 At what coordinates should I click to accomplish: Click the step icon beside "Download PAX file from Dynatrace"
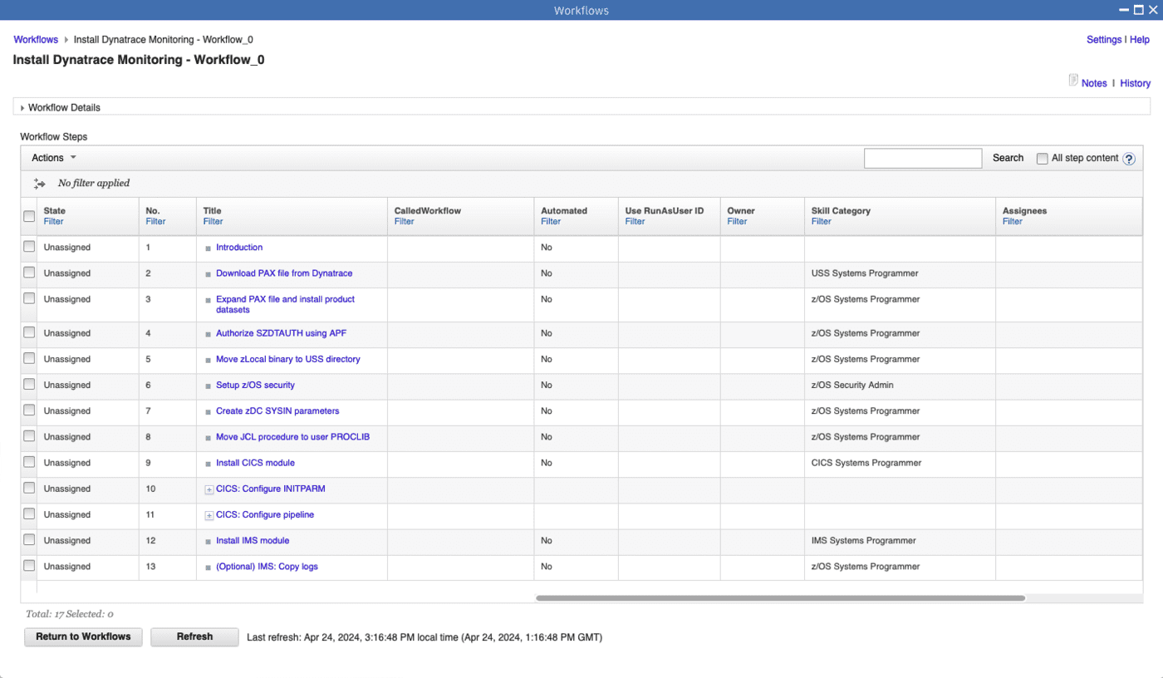[208, 273]
